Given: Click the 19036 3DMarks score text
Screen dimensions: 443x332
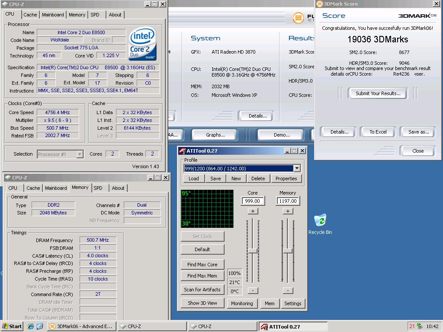Looking at the screenshot, I should (378, 39).
